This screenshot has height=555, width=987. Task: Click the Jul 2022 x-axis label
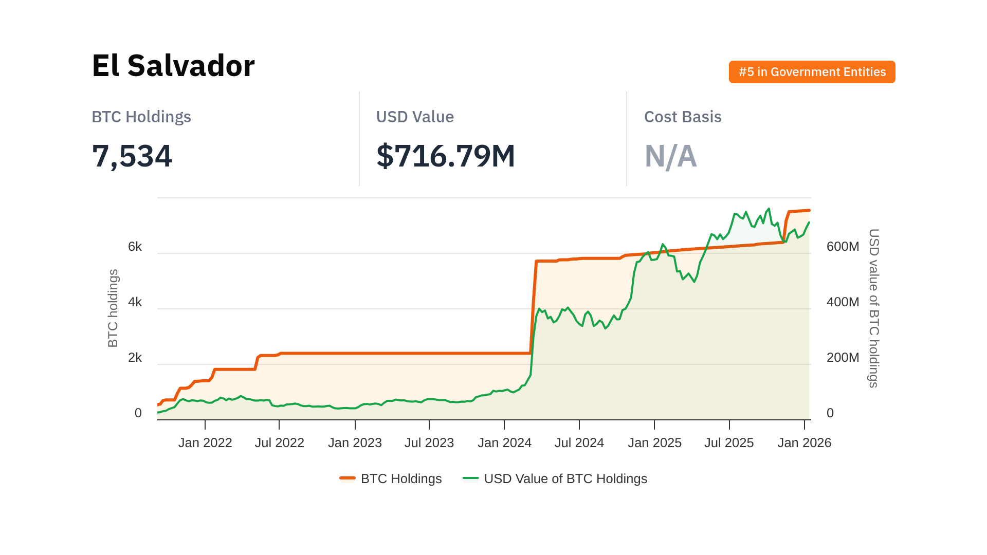point(280,442)
